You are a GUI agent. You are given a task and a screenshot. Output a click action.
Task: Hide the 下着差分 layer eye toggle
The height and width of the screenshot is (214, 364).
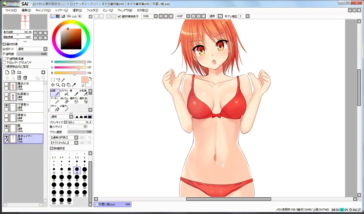(x=6, y=105)
